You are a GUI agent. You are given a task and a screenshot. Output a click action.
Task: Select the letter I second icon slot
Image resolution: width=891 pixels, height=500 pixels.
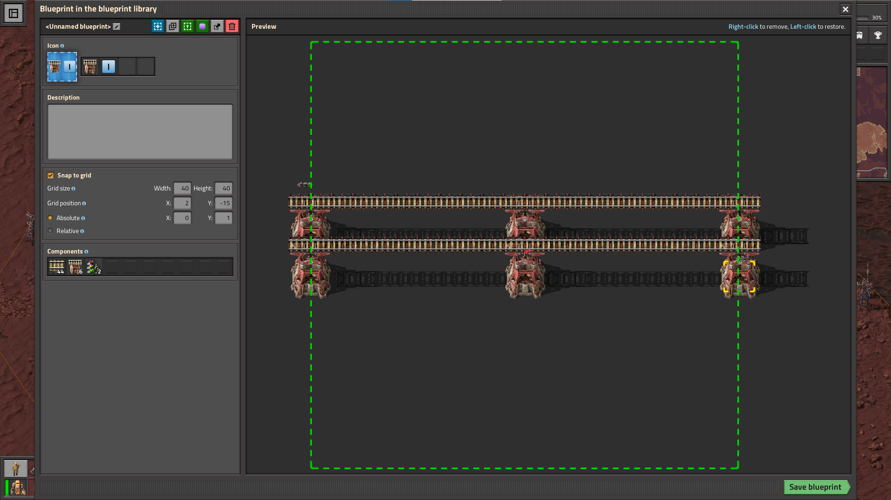[x=109, y=67]
